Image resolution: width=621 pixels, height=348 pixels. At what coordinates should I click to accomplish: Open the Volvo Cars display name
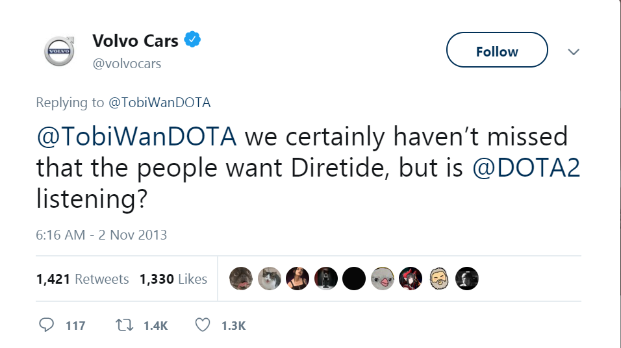click(135, 41)
